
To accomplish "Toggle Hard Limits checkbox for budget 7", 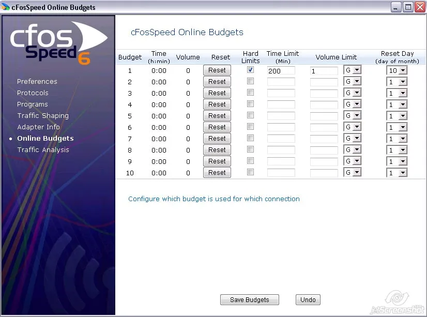I will coord(250,138).
